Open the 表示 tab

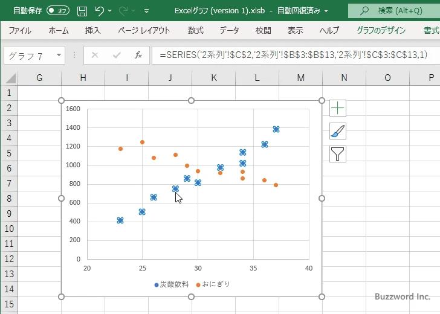point(295,30)
